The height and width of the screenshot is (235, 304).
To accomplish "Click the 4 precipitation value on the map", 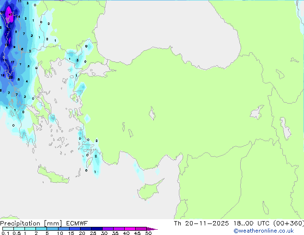I will [x=27, y=81].
